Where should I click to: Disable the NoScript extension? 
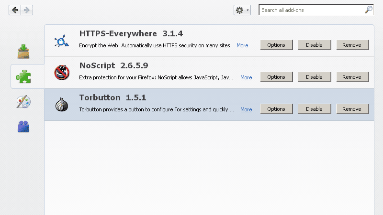(314, 77)
